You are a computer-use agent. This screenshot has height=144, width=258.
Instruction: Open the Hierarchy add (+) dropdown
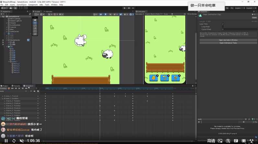coord(2,14)
